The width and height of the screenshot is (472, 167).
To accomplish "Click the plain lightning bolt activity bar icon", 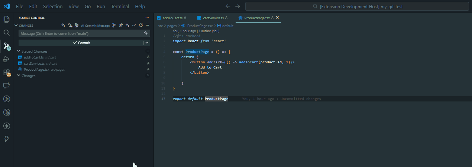I will click(6, 139).
